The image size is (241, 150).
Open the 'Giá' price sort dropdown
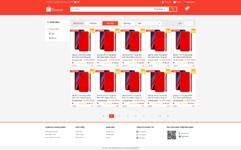(149, 23)
